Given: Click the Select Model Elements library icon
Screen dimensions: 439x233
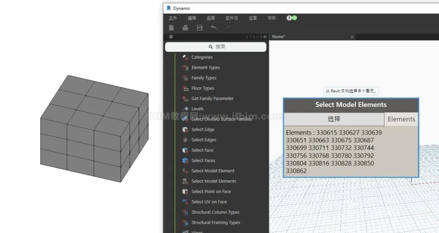Looking at the screenshot, I should [185, 181].
